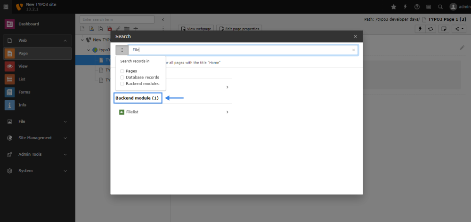Click the Dashboard label in module menu
471x222 pixels.
(29, 24)
